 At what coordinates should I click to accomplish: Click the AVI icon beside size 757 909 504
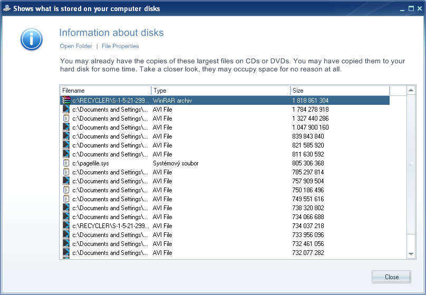coord(66,181)
